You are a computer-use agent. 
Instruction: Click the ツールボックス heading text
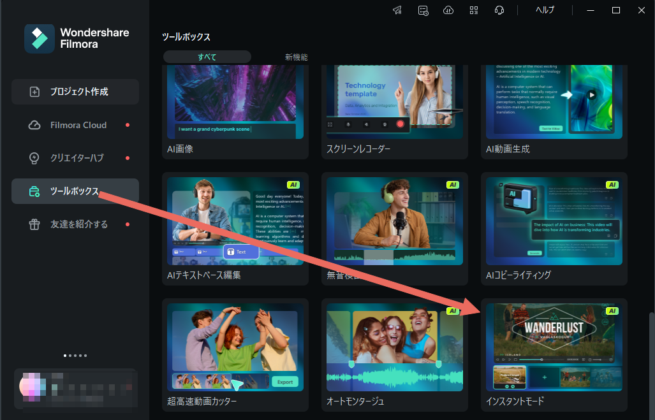pyautogui.click(x=186, y=37)
